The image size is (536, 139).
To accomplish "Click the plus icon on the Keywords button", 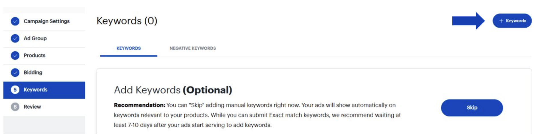I will coord(501,21).
